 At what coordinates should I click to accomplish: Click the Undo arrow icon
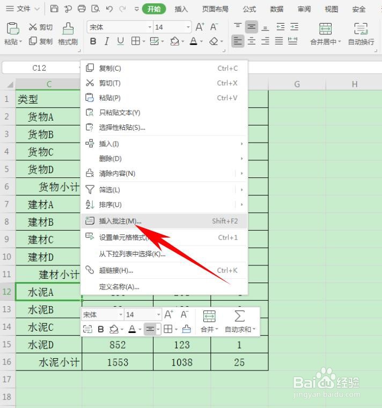[109, 9]
